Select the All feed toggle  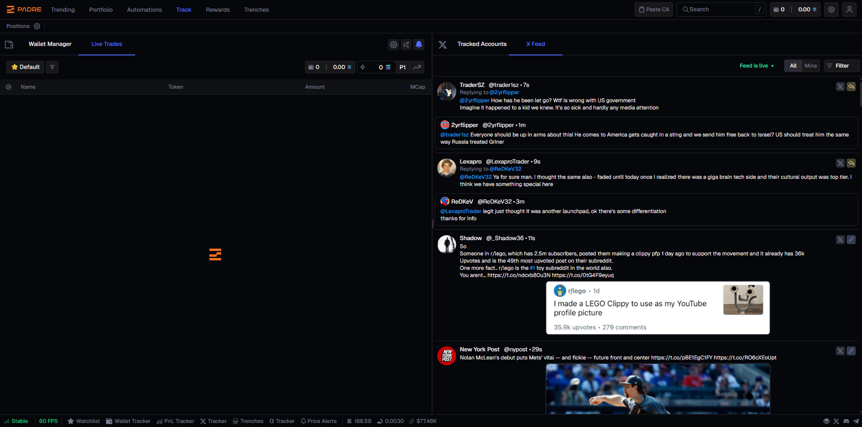(x=793, y=66)
